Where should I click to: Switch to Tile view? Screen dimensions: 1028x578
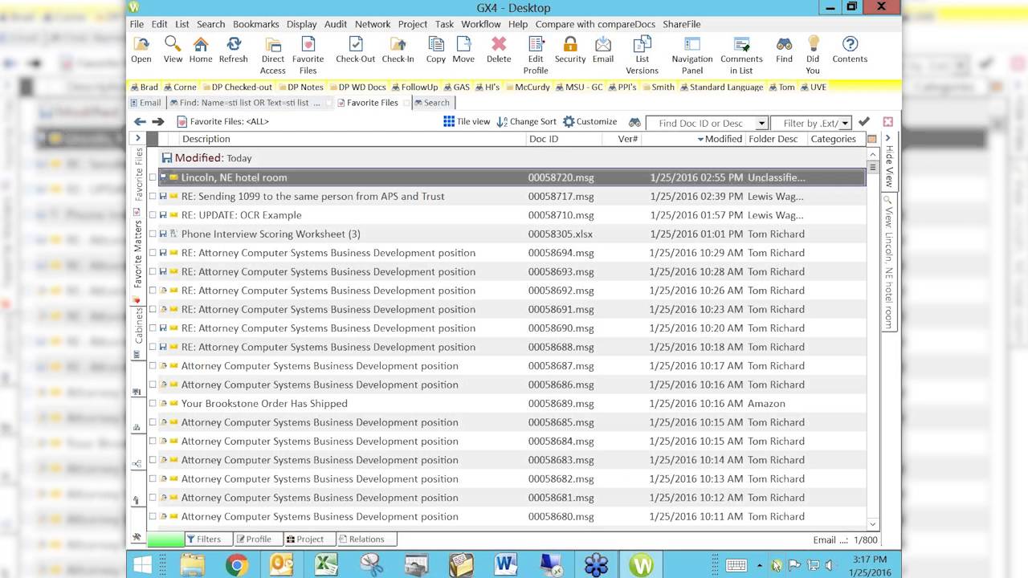click(467, 122)
